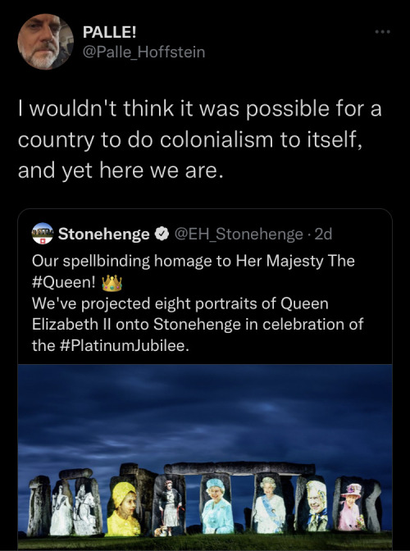Open the Stonehenge display name in quote
This screenshot has height=551, width=410.
(x=104, y=234)
